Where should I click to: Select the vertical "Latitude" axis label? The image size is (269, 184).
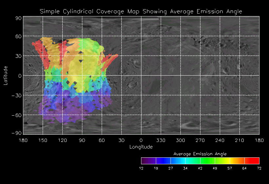6,75
